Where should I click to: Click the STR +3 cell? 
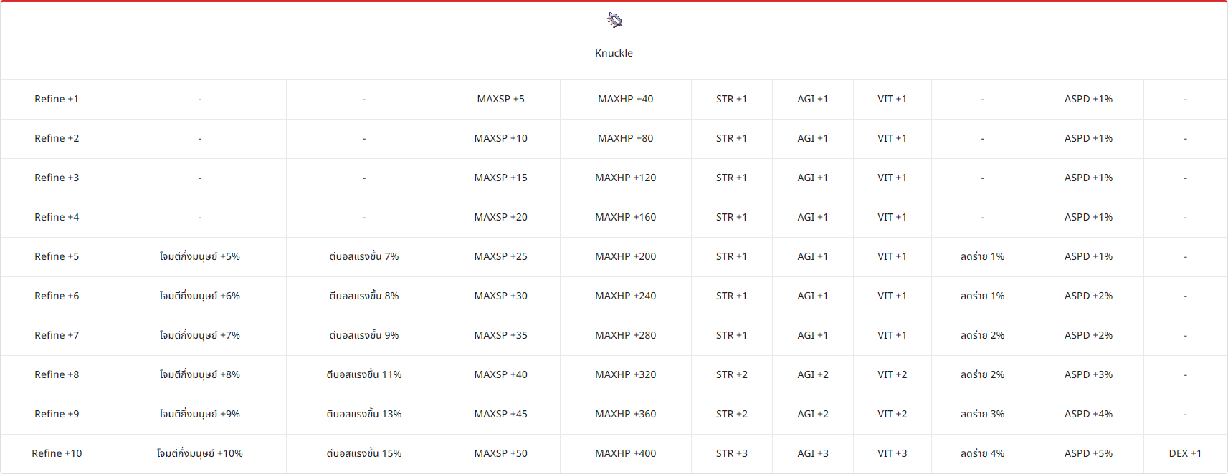click(x=731, y=453)
